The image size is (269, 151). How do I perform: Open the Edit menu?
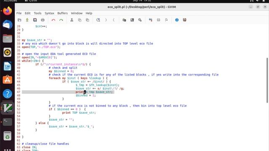coord(27,13)
